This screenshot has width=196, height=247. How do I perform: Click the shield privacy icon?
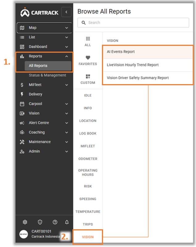click(x=40, y=222)
